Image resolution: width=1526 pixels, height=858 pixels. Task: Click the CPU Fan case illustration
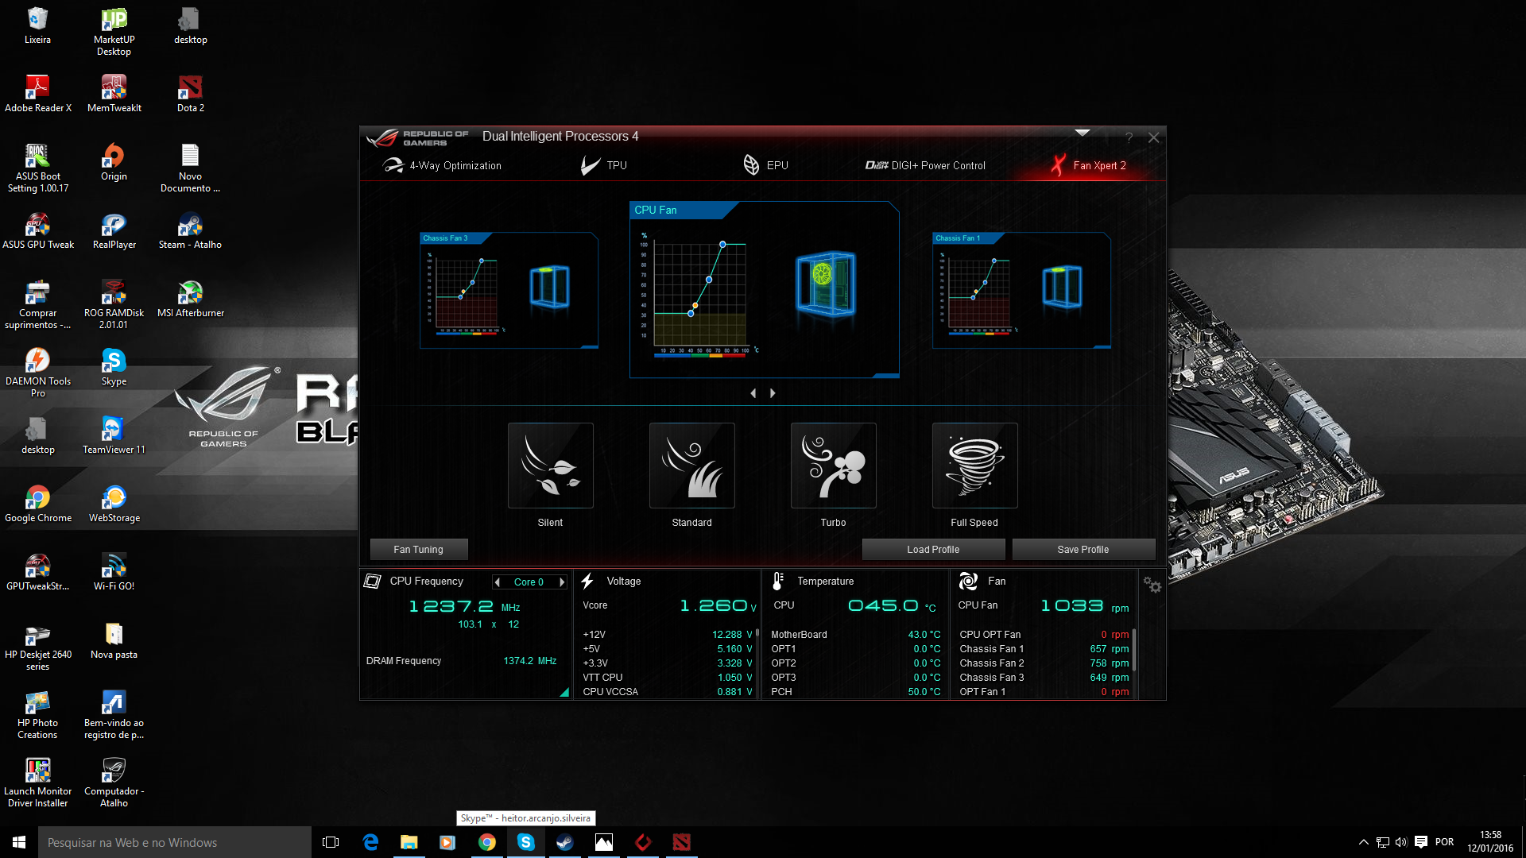827,284
